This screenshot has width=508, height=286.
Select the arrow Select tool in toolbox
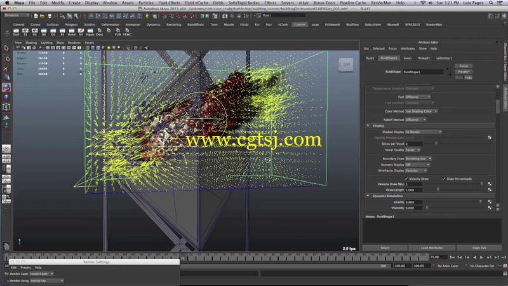[x=6, y=48]
